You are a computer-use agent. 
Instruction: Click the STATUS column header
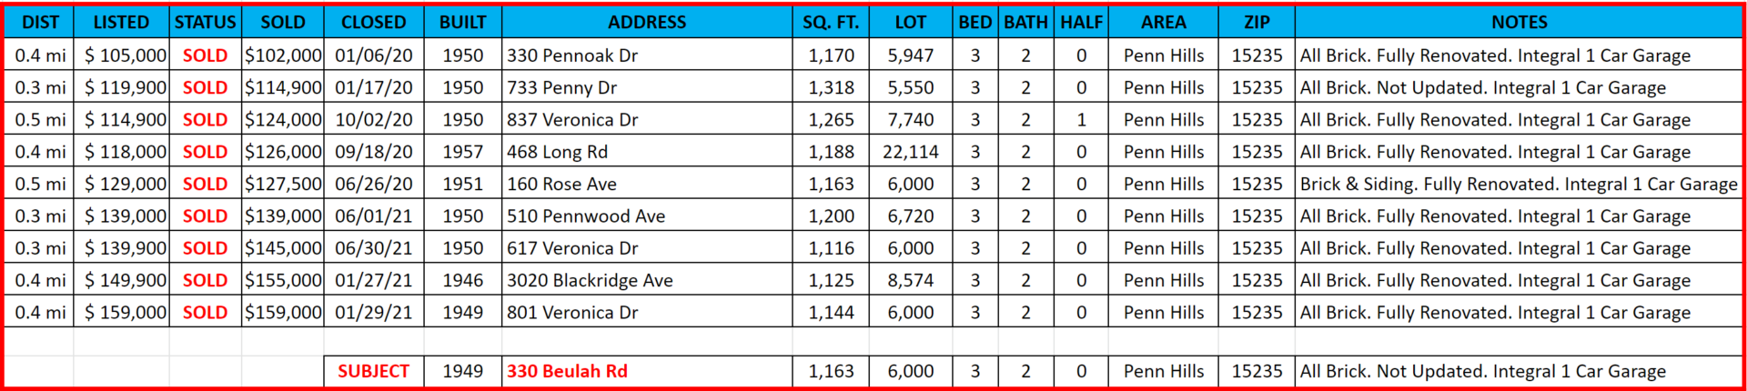[206, 22]
